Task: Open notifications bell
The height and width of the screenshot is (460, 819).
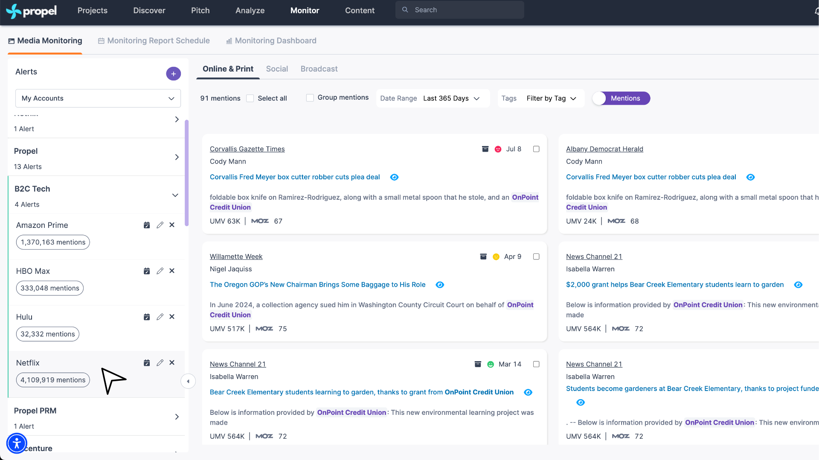Action: click(x=816, y=11)
